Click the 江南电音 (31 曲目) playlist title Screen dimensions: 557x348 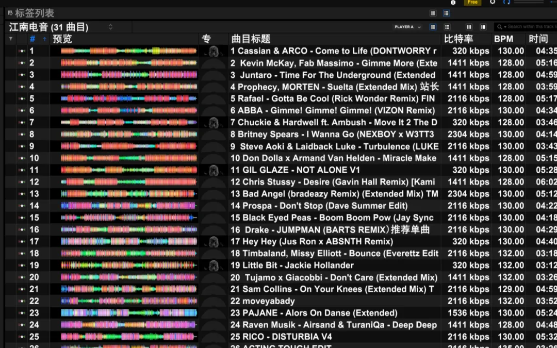click(48, 27)
